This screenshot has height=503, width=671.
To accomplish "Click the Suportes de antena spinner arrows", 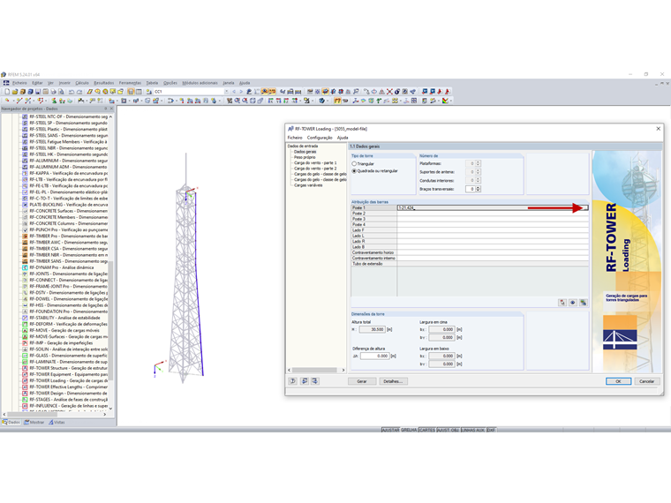I will [x=478, y=172].
